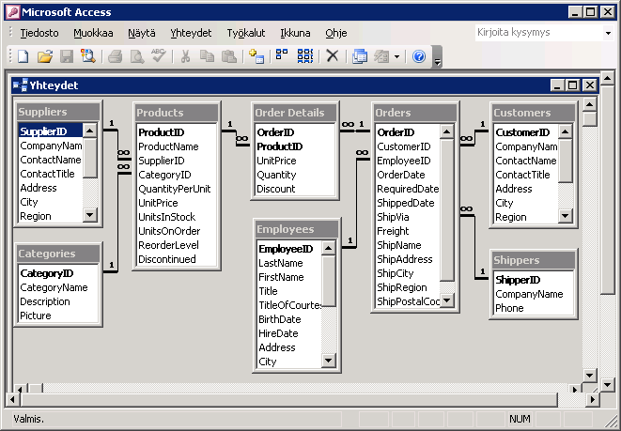Select CategoryName field in Categories

58,287
